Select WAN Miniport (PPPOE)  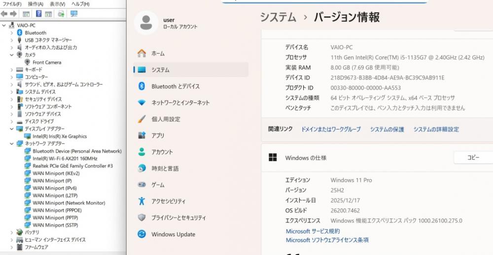point(57,210)
